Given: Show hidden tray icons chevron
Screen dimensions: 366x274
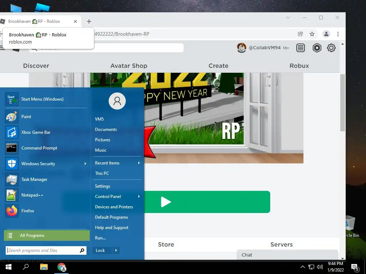Looking at the screenshot, I should [302, 267].
